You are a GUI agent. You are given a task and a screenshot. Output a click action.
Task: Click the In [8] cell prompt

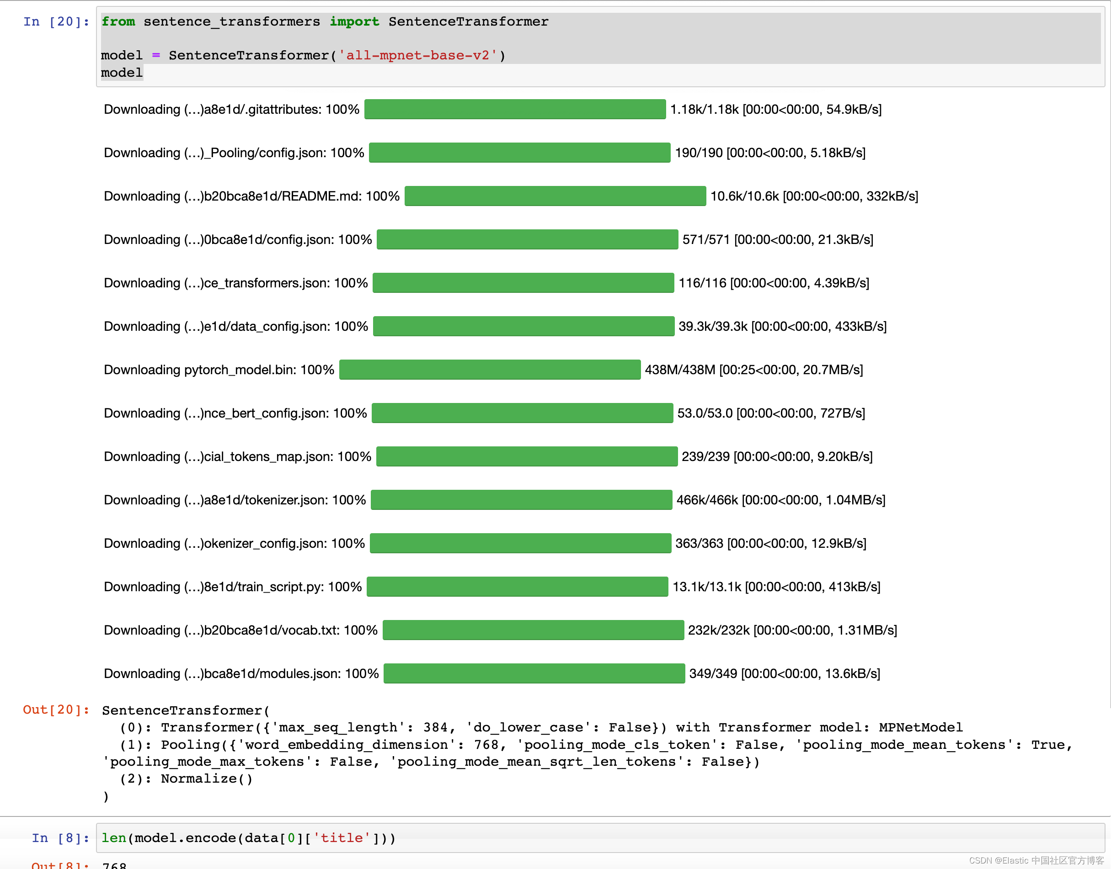60,837
